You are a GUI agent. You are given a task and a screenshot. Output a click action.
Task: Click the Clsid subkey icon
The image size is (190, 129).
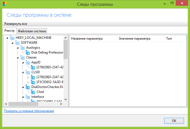pyautogui.click(x=33, y=92)
